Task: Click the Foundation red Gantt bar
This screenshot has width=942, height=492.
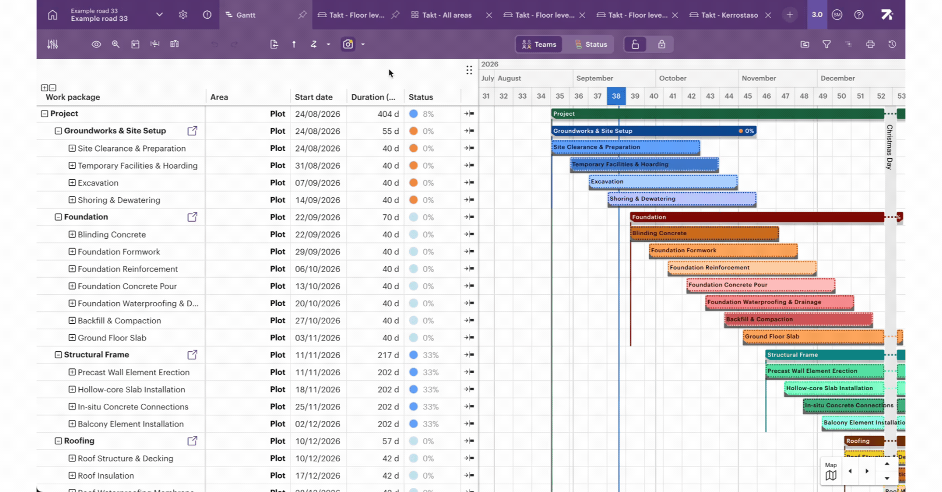Action: tap(757, 217)
